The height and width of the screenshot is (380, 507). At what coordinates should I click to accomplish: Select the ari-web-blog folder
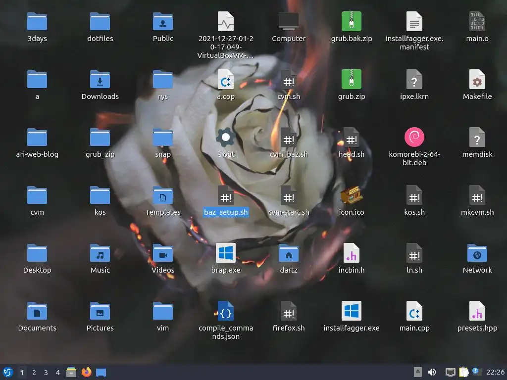point(37,138)
